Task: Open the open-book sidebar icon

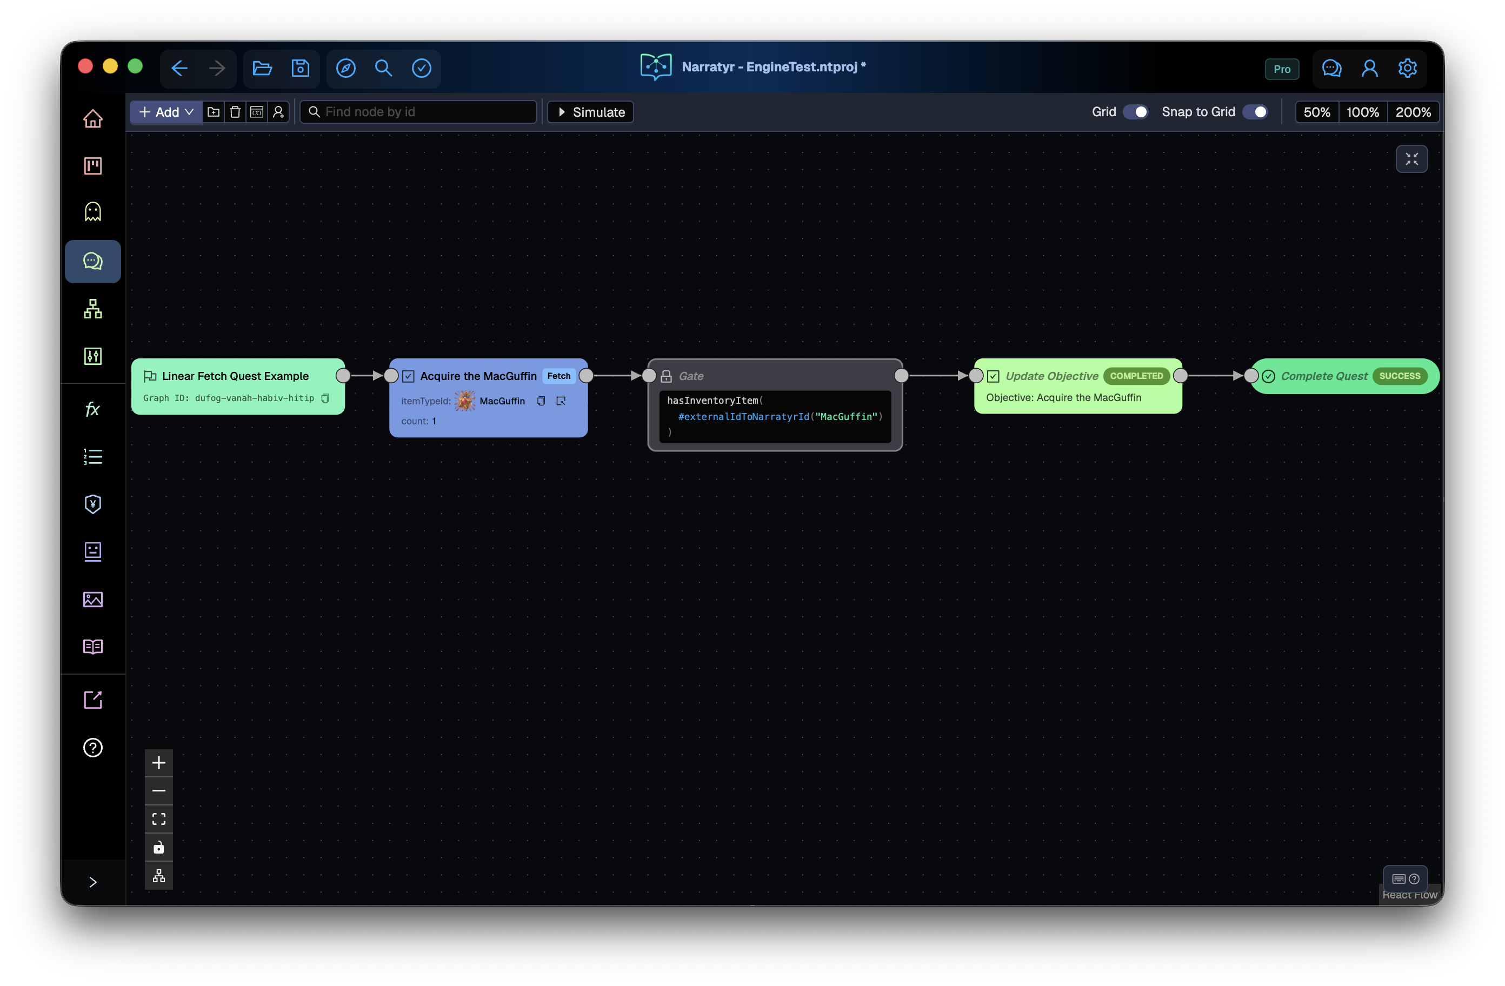Action: point(93,647)
